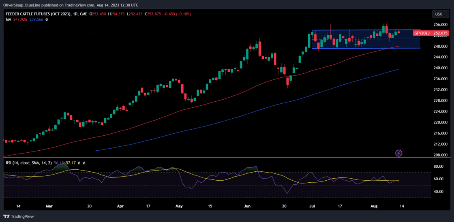This screenshot has width=454, height=222.
Task: Click the open price O253.450
Action: (98, 14)
